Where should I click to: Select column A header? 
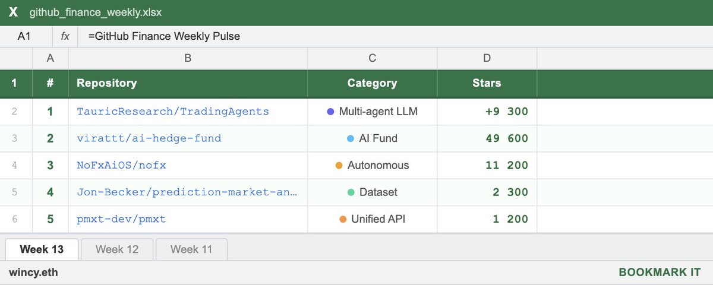coord(51,58)
